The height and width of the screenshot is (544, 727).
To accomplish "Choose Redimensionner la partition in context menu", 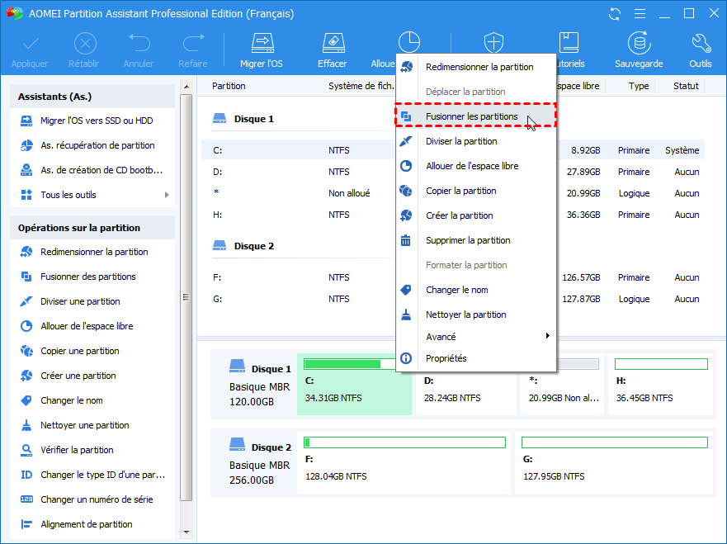I will pyautogui.click(x=475, y=67).
